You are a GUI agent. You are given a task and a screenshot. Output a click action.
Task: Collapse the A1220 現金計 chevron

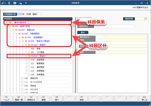(26, 45)
